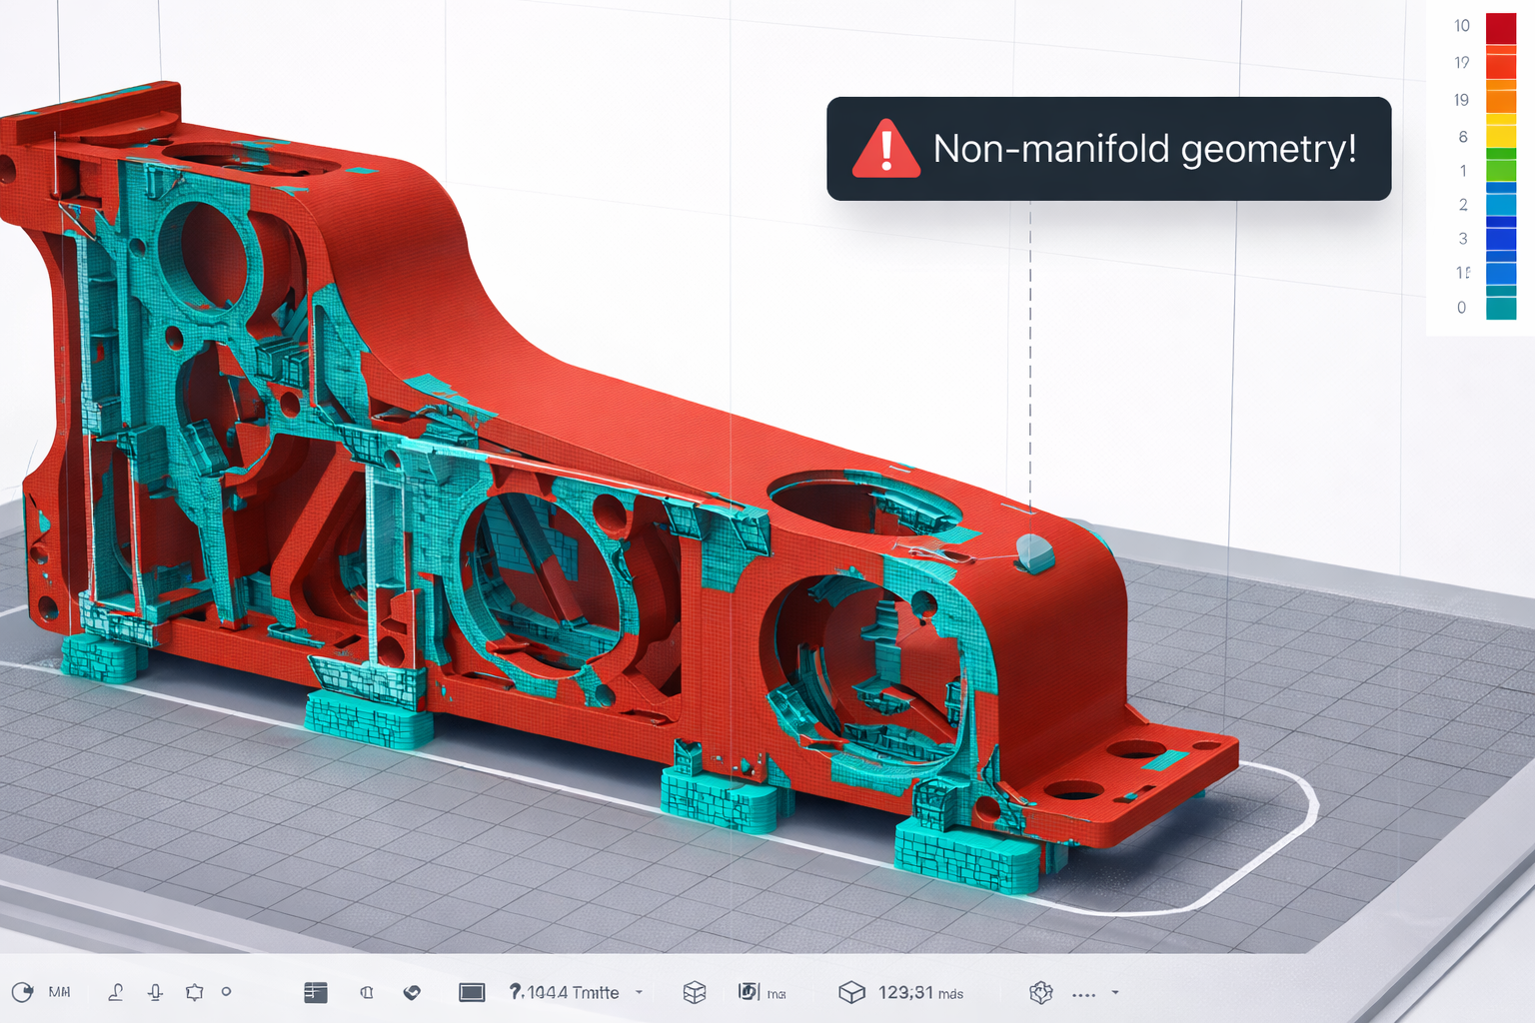The image size is (1535, 1023).
Task: Click the heart-check icon in the toolbar
Action: [412, 992]
